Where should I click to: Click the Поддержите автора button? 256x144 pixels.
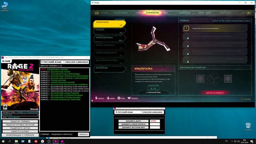(20, 128)
